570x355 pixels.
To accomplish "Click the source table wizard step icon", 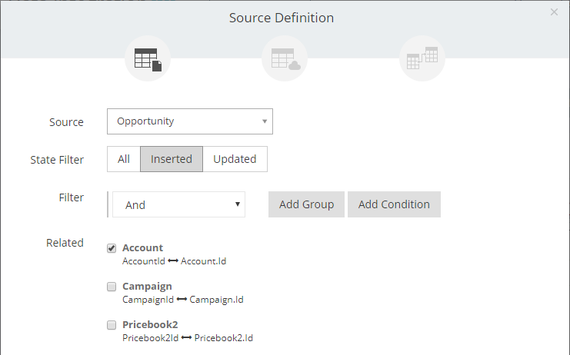I will [148, 59].
